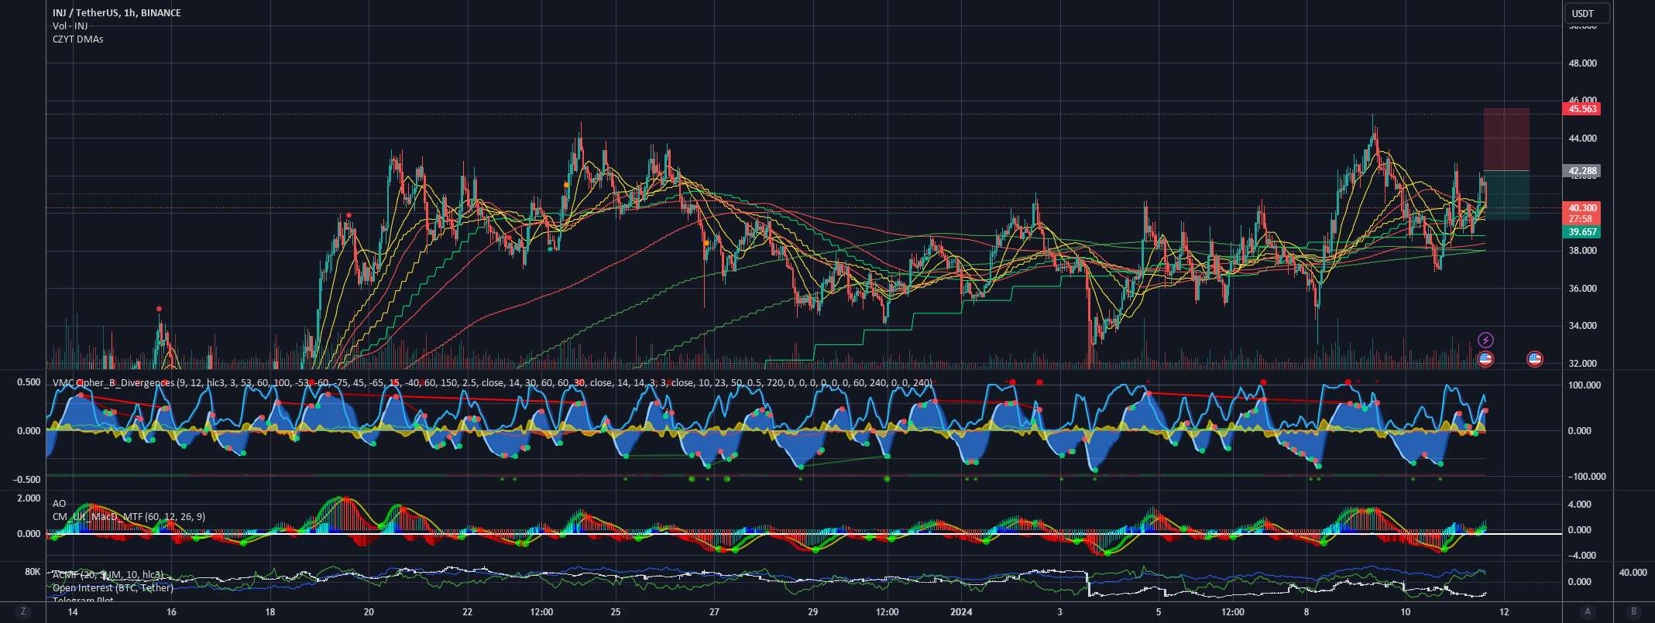Select the Vol · INJ indicator legend
This screenshot has height=623, width=1655.
point(70,26)
